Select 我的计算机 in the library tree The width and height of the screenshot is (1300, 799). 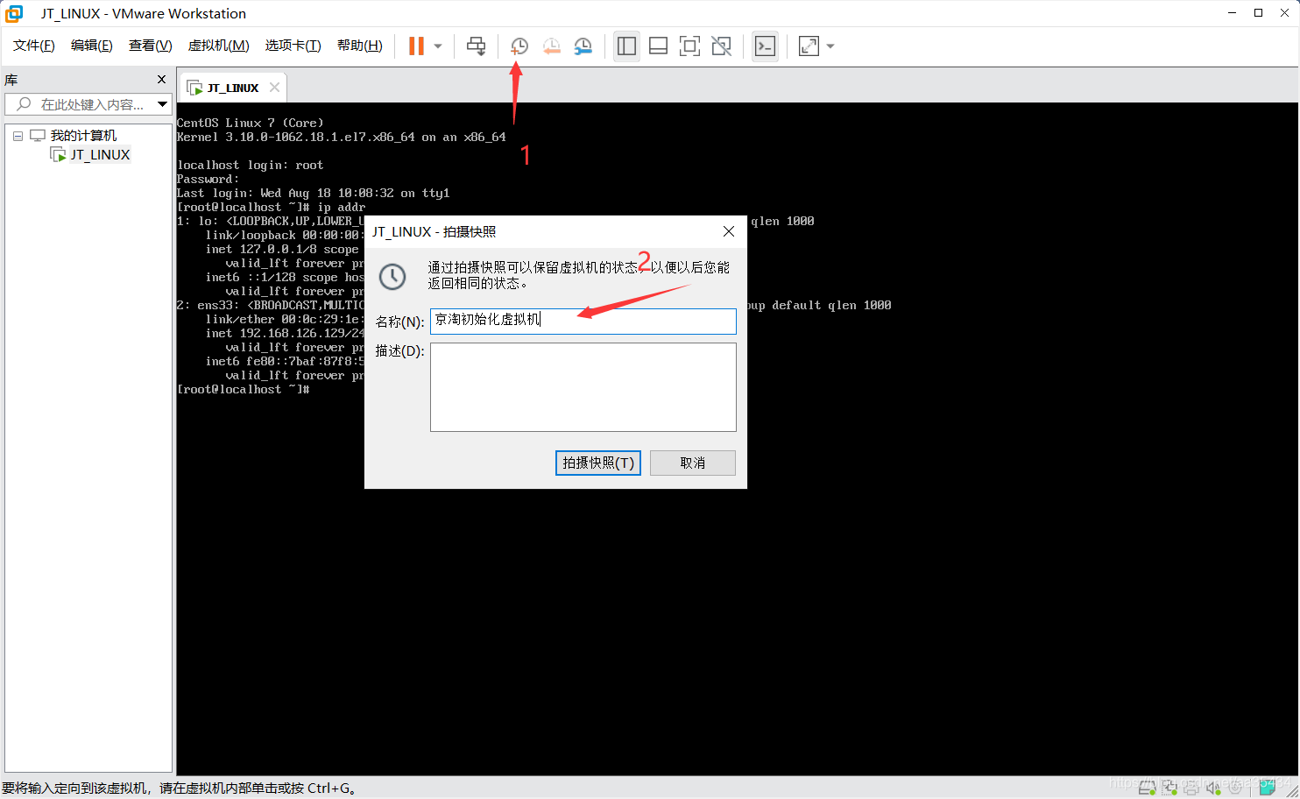[x=83, y=136]
